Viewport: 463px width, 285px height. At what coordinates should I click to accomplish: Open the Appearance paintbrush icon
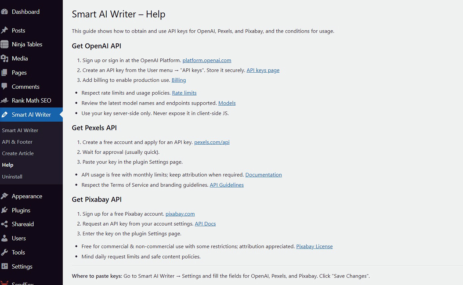coord(5,196)
